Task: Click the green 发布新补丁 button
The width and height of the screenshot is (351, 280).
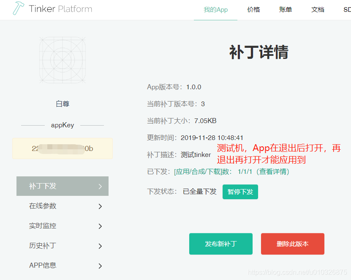Action: point(221,244)
